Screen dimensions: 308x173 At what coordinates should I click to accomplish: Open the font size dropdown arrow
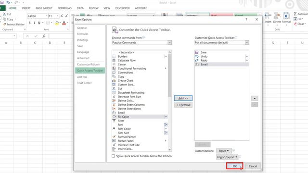point(58,16)
